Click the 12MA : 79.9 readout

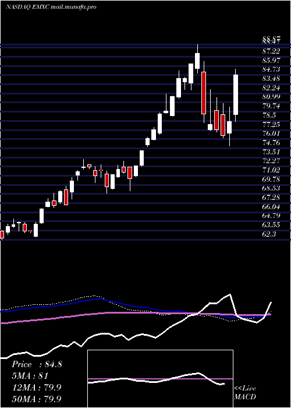point(37,387)
